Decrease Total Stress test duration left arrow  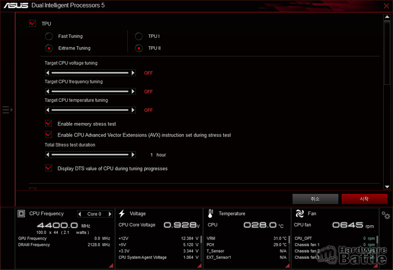click(48, 154)
